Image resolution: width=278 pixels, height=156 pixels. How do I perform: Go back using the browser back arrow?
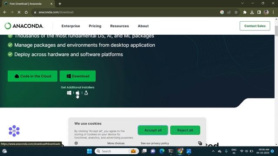point(5,12)
